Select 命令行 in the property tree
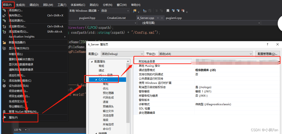Image resolution: width=282 pixels, height=134 pixels. pyautogui.click(x=107, y=129)
